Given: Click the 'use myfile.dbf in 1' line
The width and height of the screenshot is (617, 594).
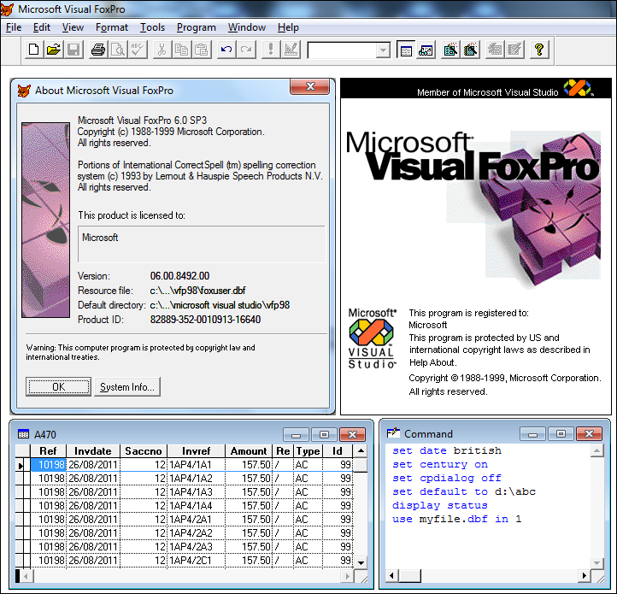Looking at the screenshot, I should (457, 519).
